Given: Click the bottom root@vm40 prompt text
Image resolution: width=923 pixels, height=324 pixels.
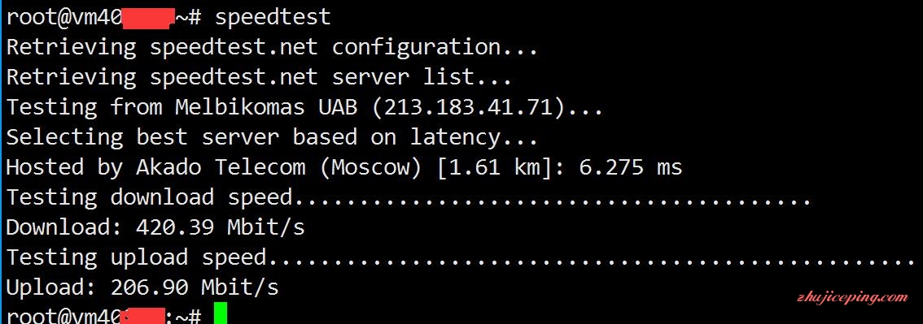Looking at the screenshot, I should 63,316.
